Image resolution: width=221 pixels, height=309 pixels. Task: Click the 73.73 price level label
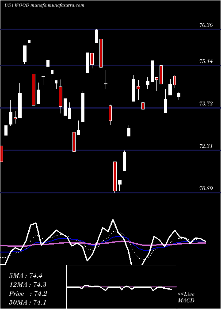206,104
